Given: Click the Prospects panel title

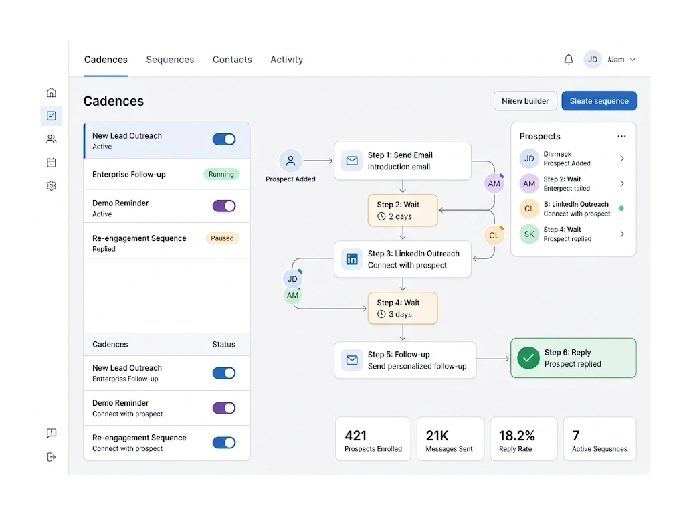Looking at the screenshot, I should point(540,136).
